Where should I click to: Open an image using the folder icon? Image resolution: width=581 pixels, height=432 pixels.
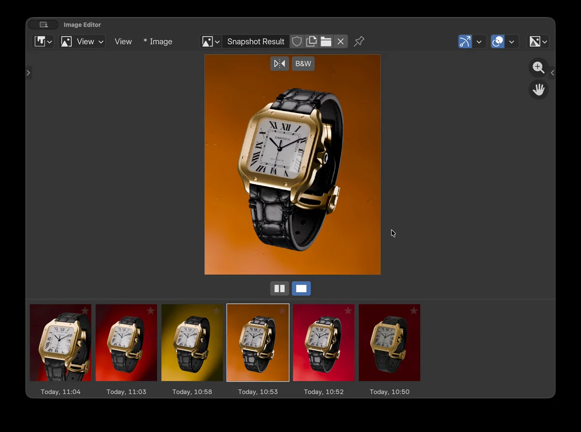326,41
